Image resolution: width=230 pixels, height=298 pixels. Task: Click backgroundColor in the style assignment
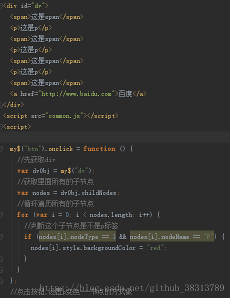click(109, 248)
